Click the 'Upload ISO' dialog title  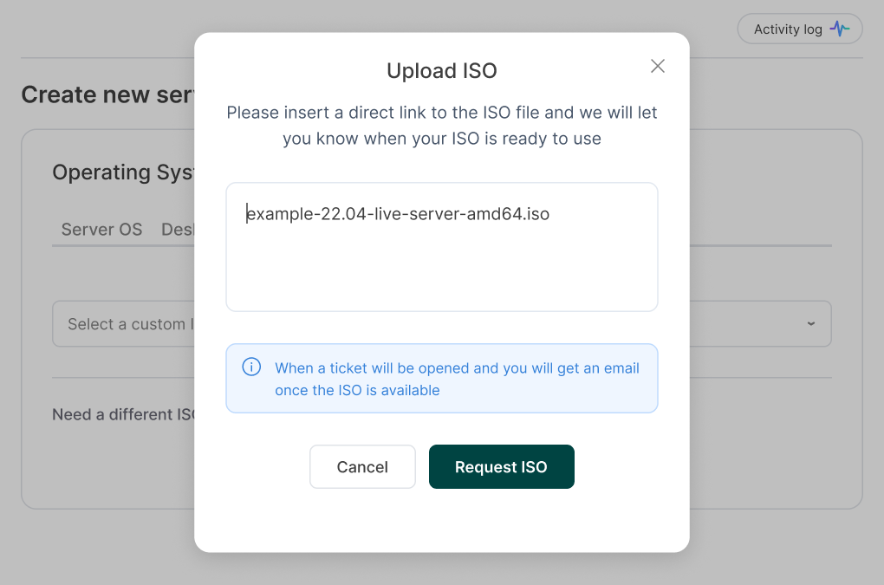point(441,71)
